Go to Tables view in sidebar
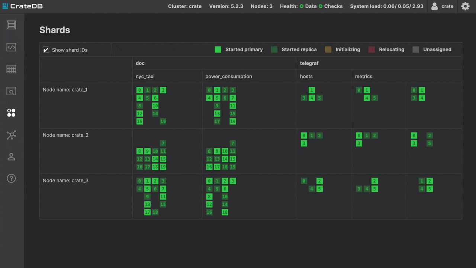Screen dimensions: 476x268 pyautogui.click(x=12, y=69)
